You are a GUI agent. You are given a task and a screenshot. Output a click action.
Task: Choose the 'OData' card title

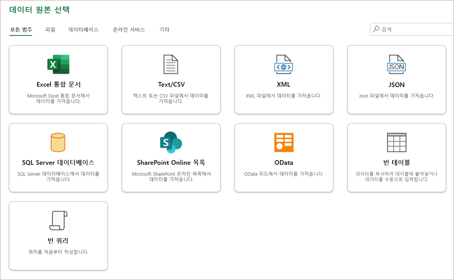(x=284, y=163)
